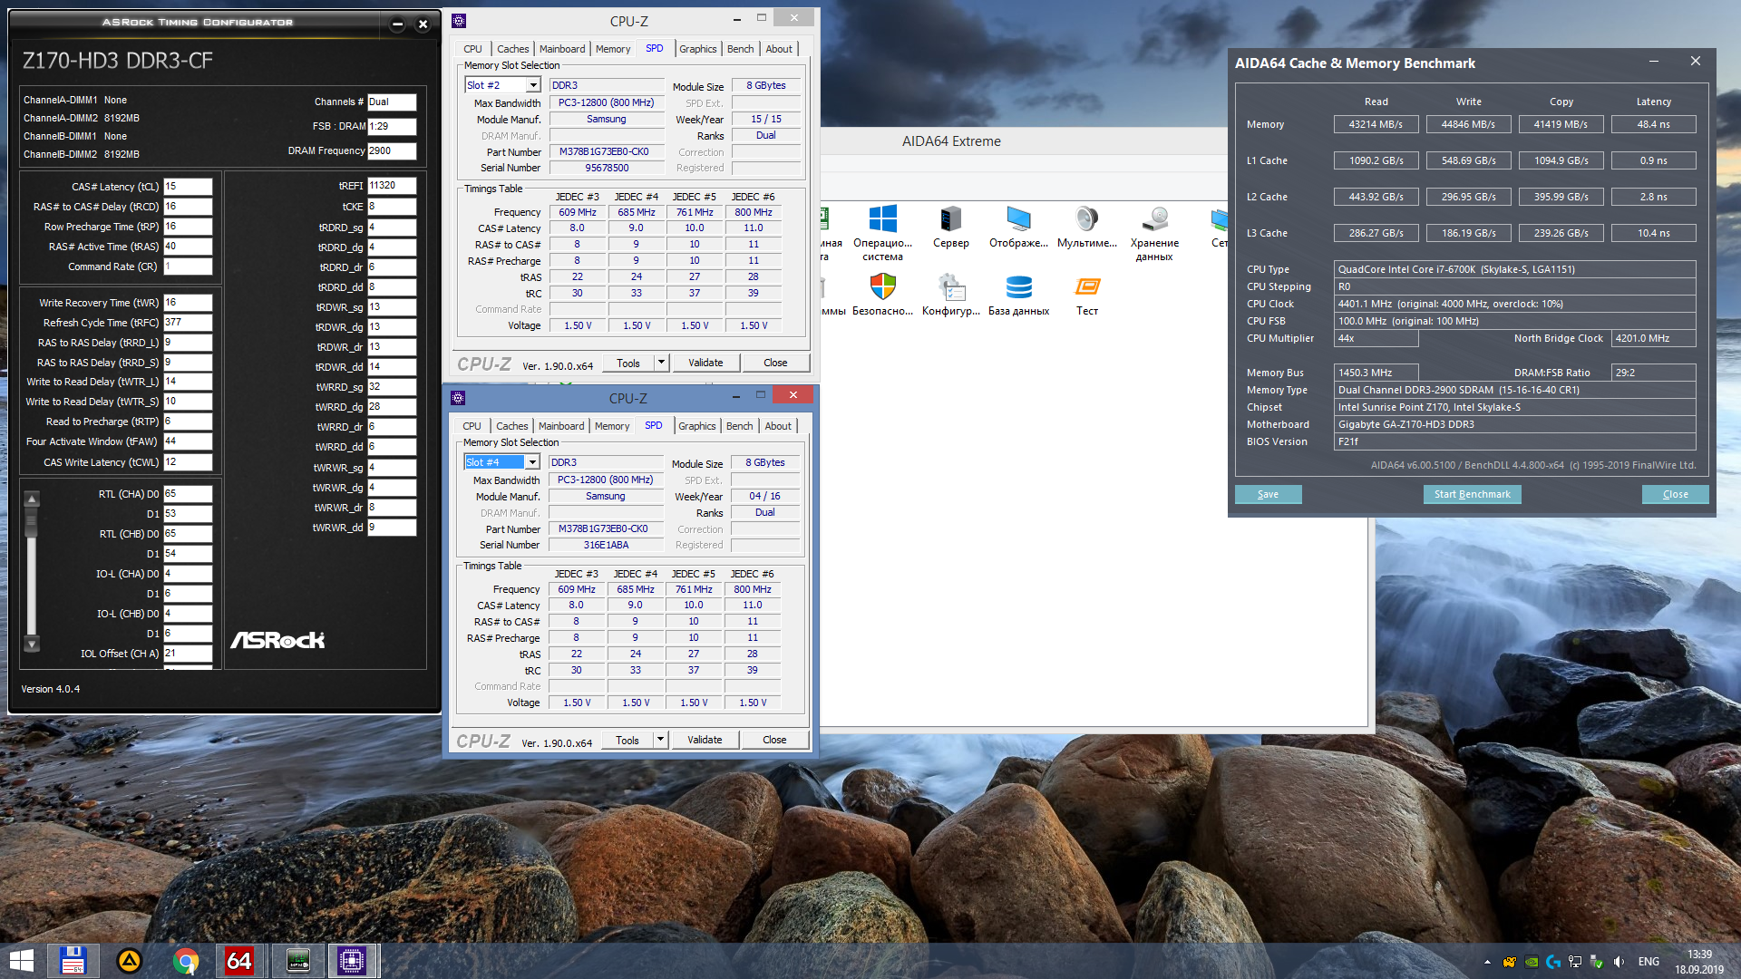Click the AIDA64 taskbar icon labeled 64

(239, 961)
